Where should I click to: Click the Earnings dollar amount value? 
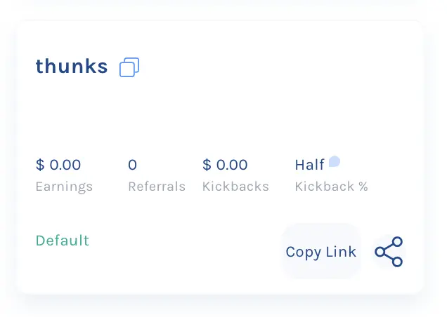(x=58, y=165)
